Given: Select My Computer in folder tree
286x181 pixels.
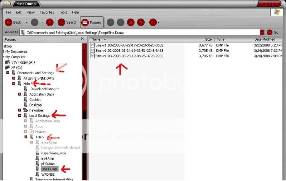Looking at the screenshot, I should 15,57.
